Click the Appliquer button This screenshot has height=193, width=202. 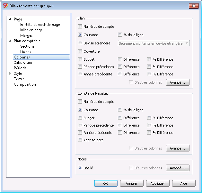(x=158, y=183)
